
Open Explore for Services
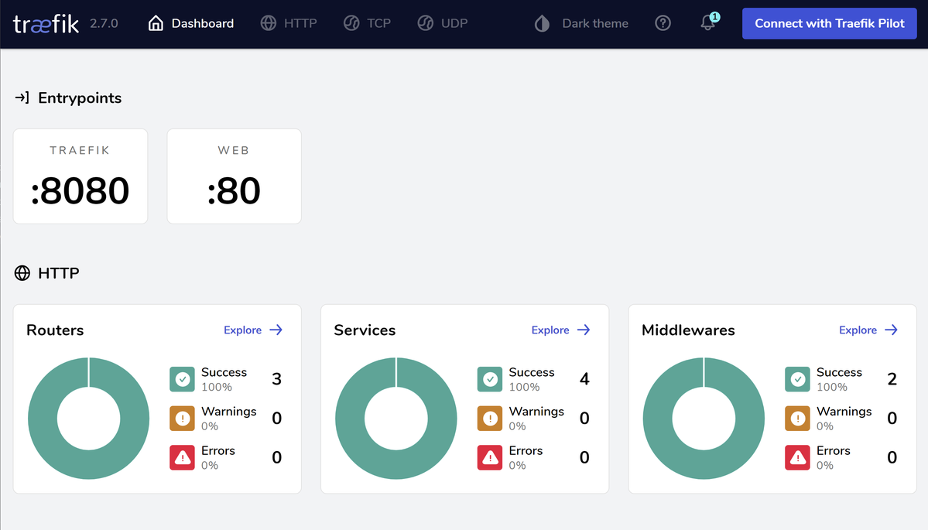[x=560, y=330]
